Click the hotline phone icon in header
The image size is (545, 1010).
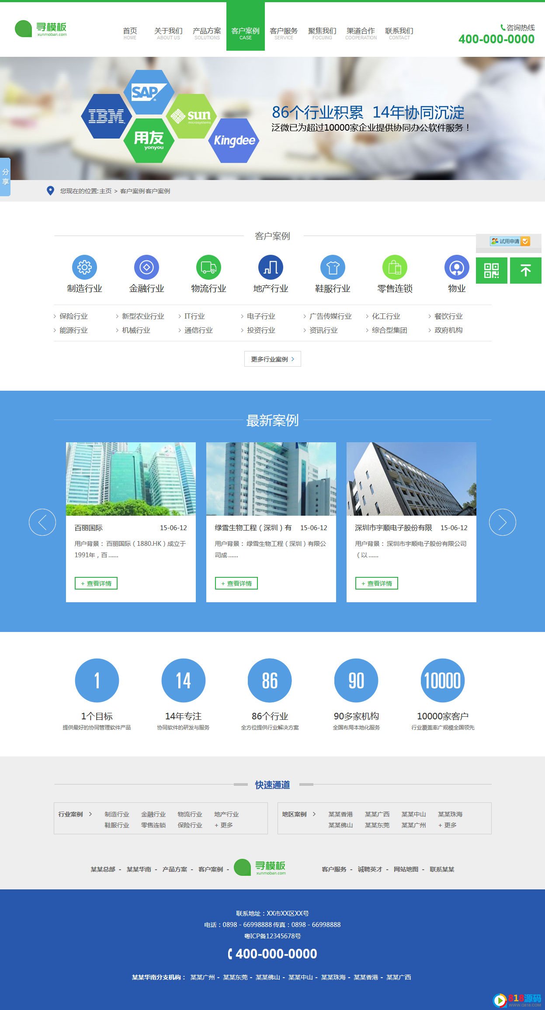[503, 28]
